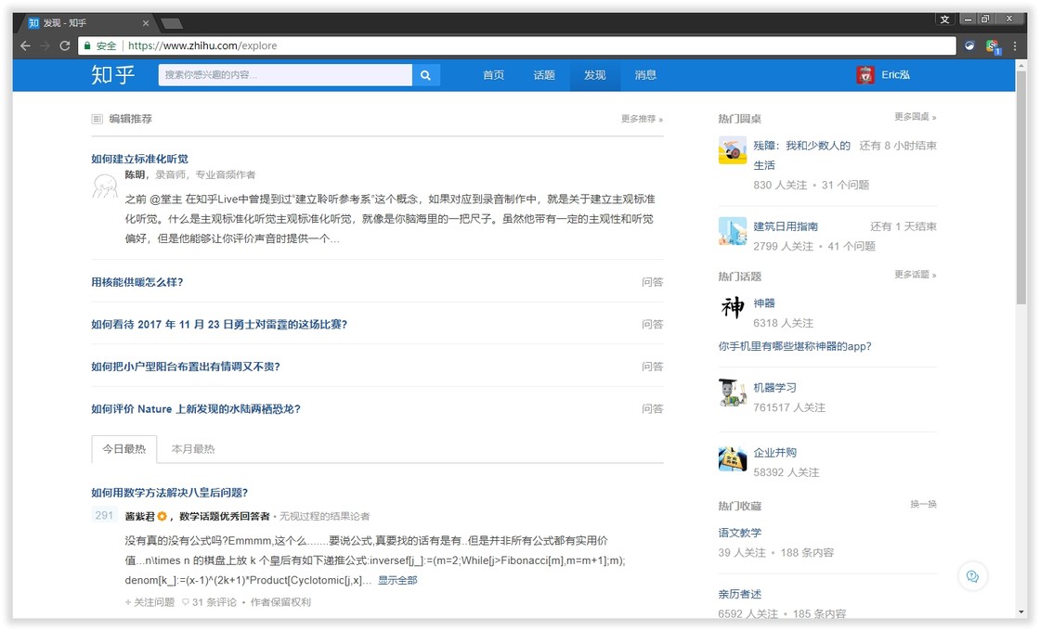Click the blue search magnifier button
Viewport: 1040px width, 631px height.
point(425,75)
